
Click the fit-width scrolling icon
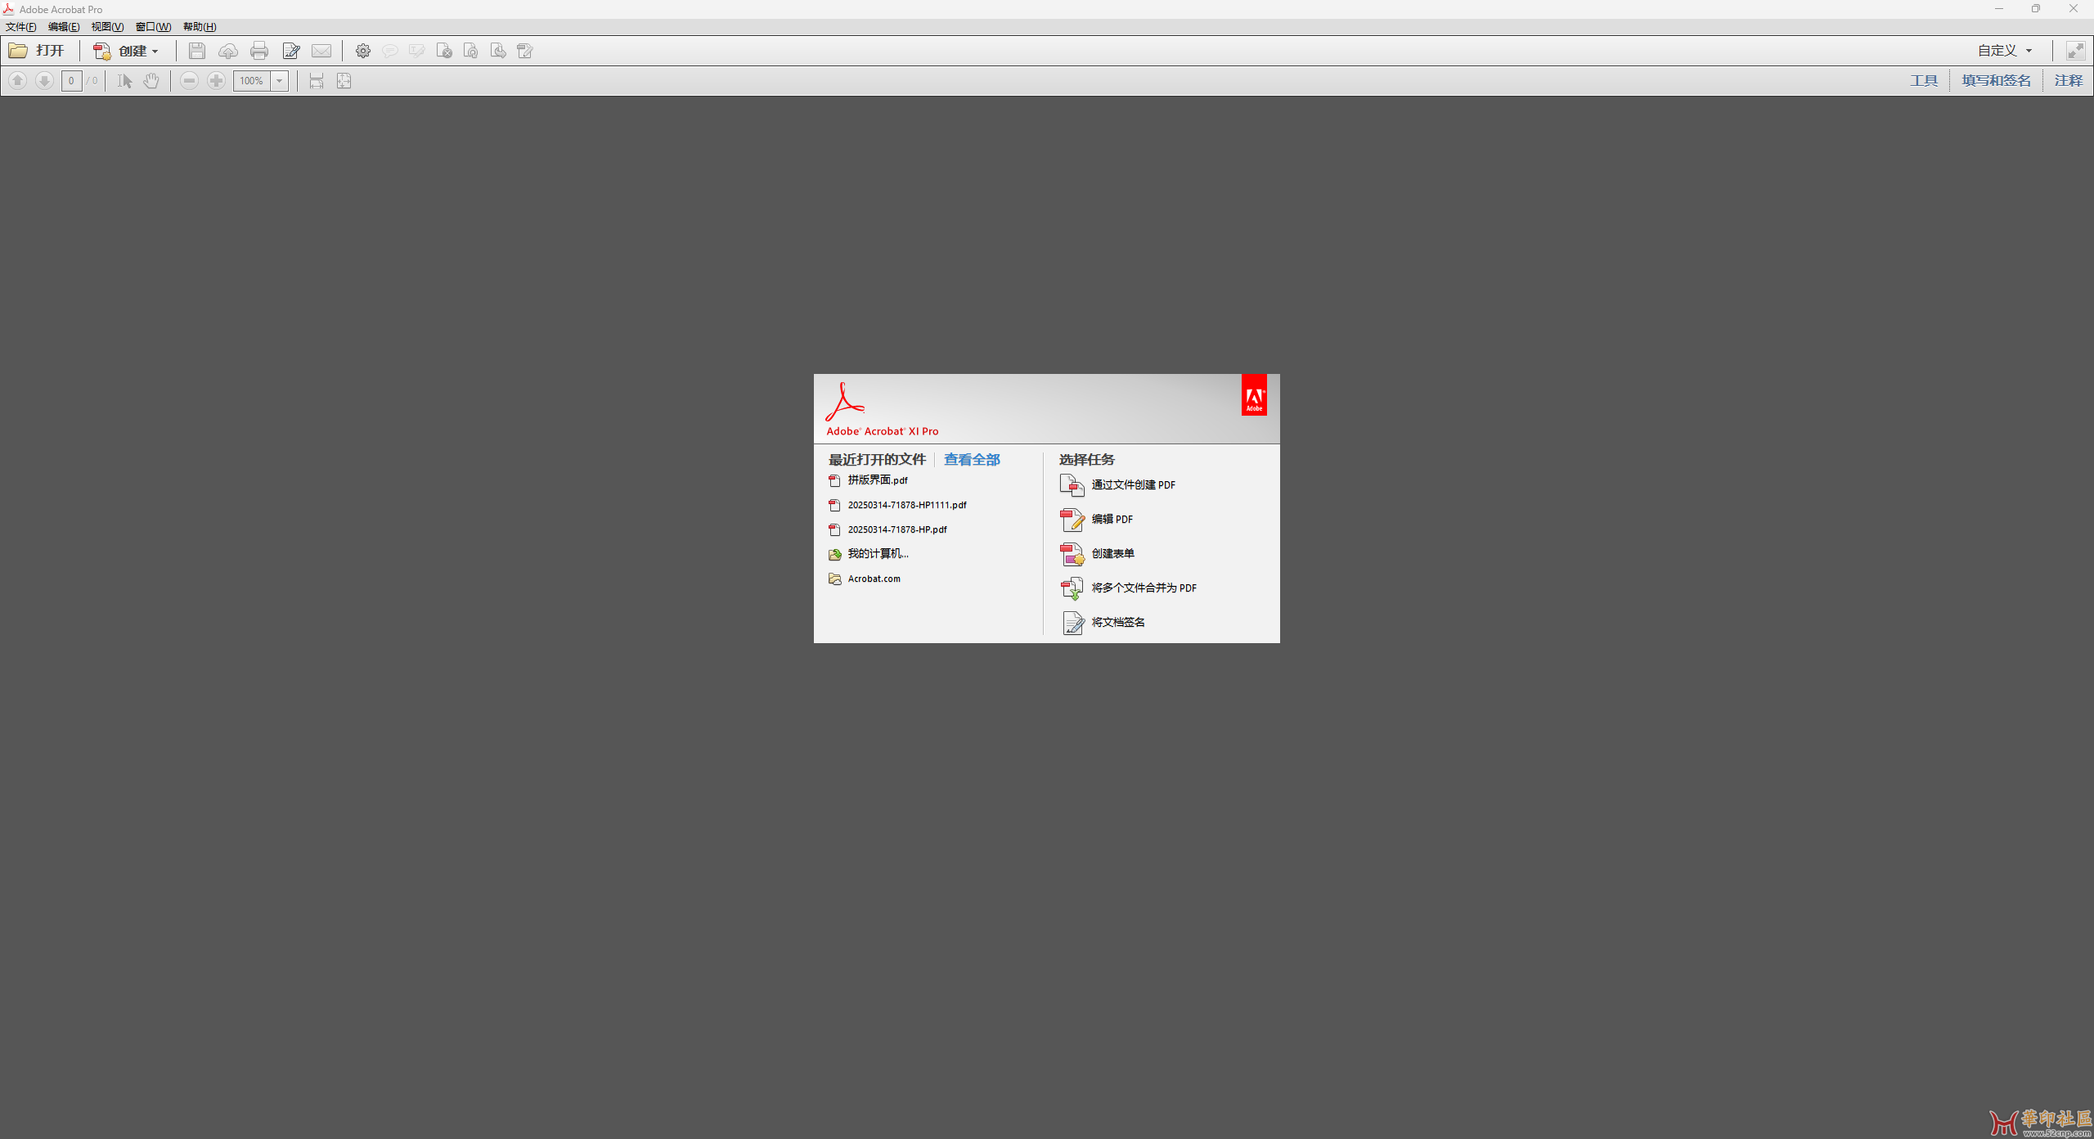(x=317, y=80)
